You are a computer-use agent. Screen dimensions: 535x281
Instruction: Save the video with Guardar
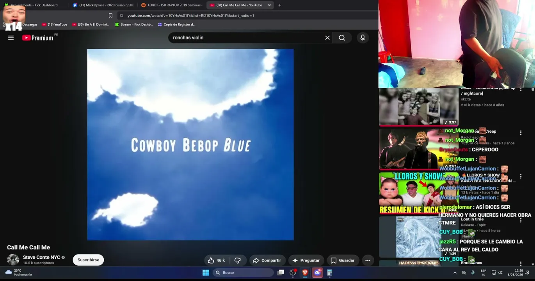tap(343, 260)
